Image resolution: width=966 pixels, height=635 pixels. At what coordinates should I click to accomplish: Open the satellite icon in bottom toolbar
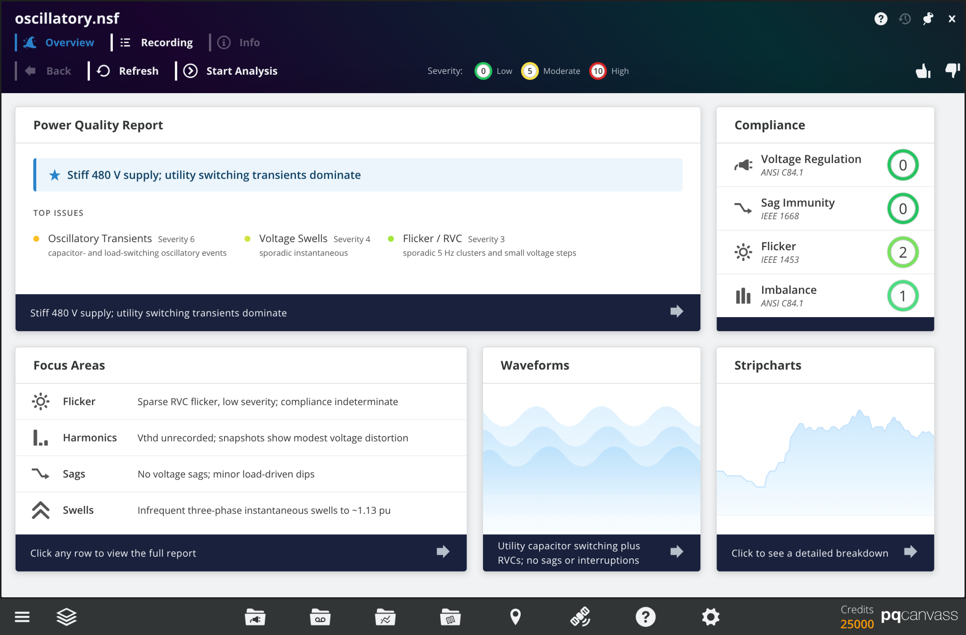click(580, 617)
